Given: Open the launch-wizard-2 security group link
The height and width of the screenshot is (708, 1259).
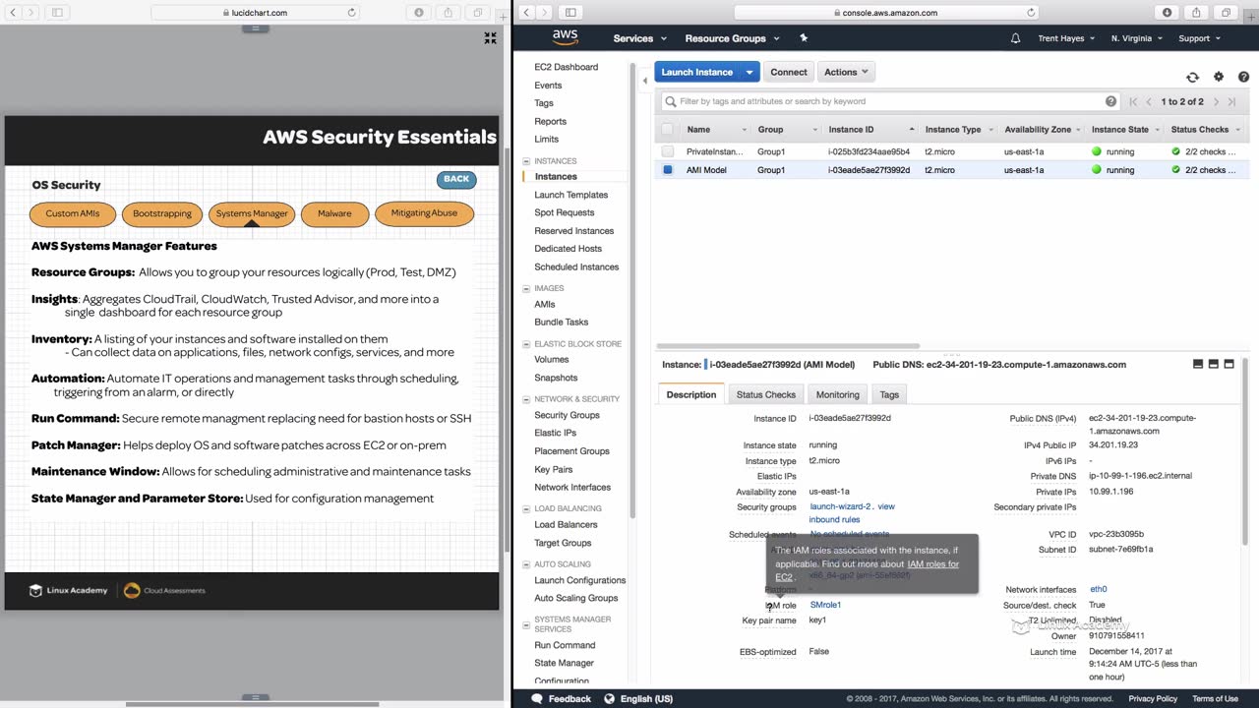Looking at the screenshot, I should pyautogui.click(x=841, y=506).
